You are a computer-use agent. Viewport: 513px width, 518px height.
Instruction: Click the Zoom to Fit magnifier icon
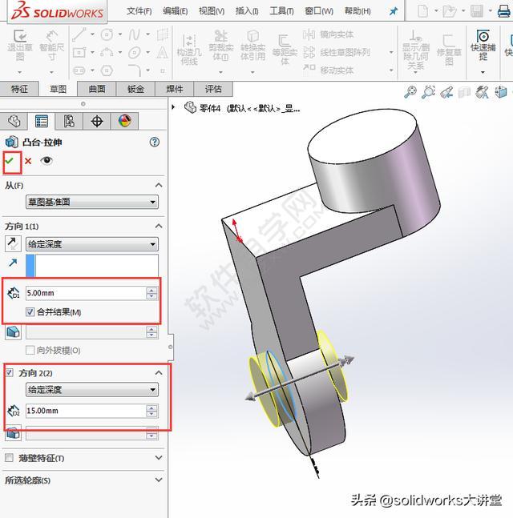coord(410,92)
